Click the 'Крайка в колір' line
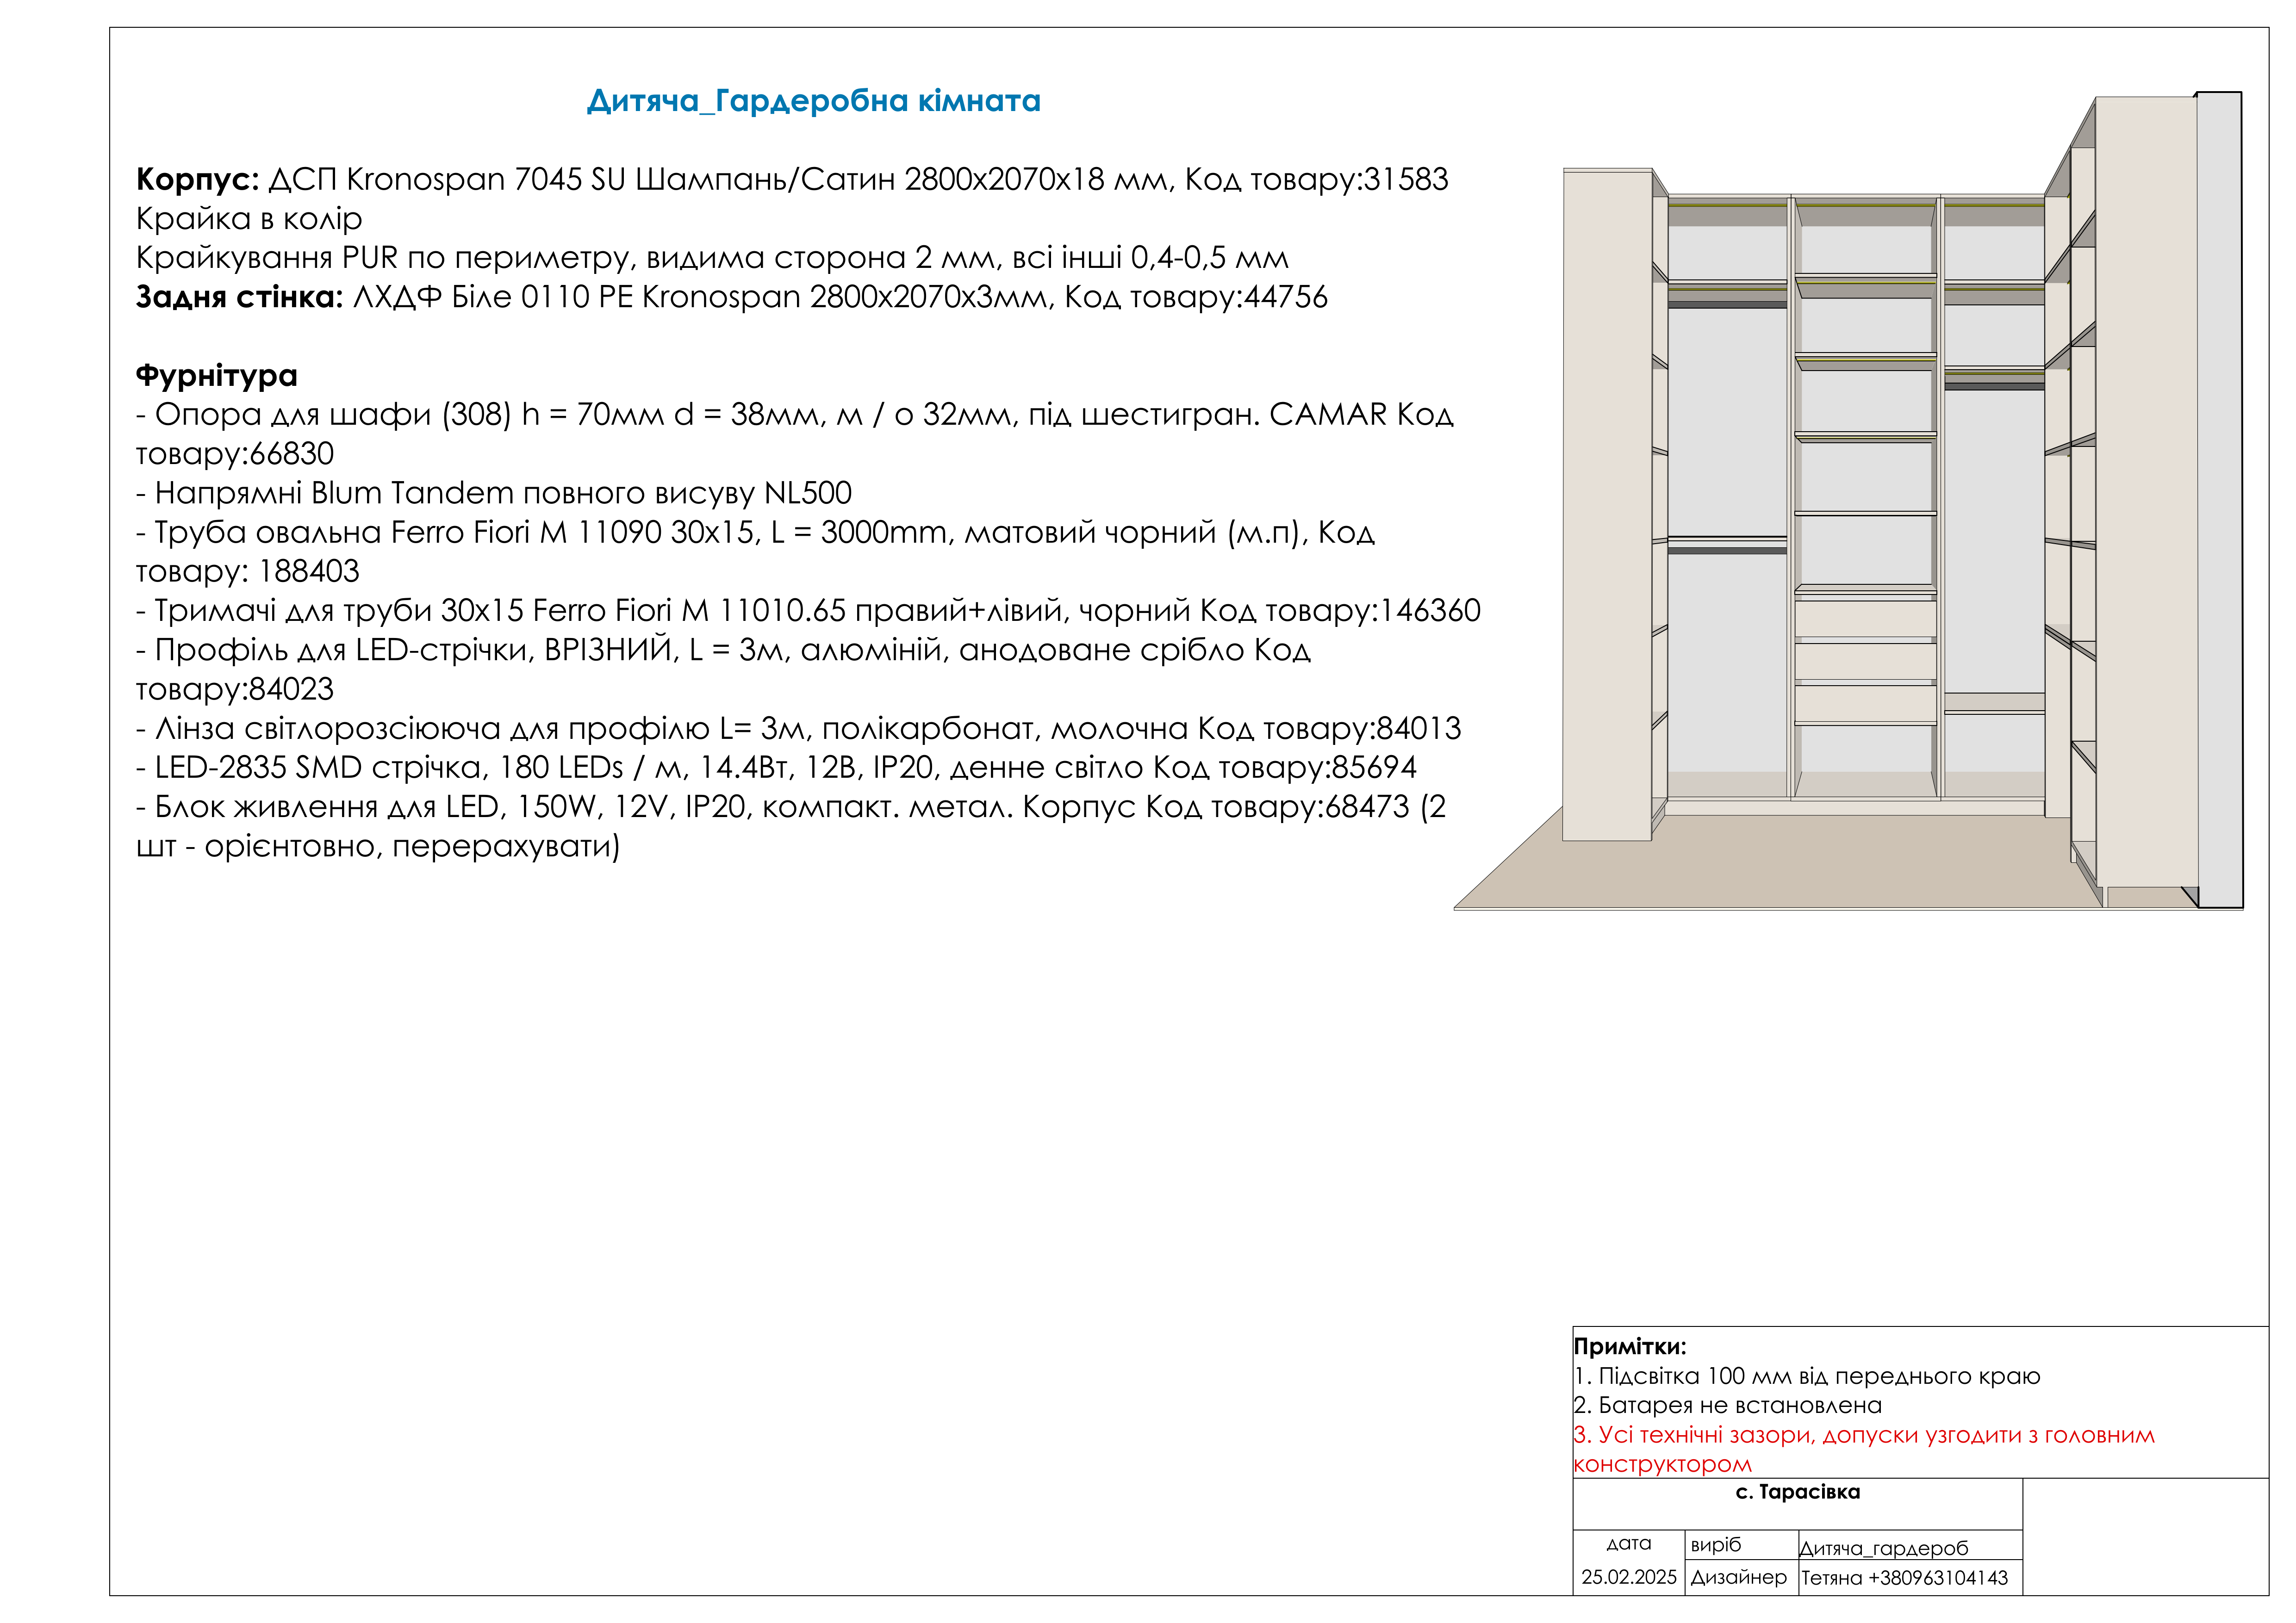The width and height of the screenshot is (2296, 1623). tap(249, 219)
